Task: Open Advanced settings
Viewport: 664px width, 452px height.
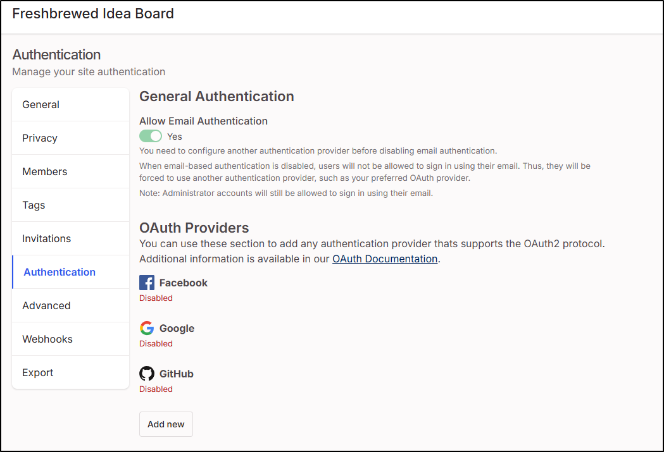Action: (x=71, y=305)
